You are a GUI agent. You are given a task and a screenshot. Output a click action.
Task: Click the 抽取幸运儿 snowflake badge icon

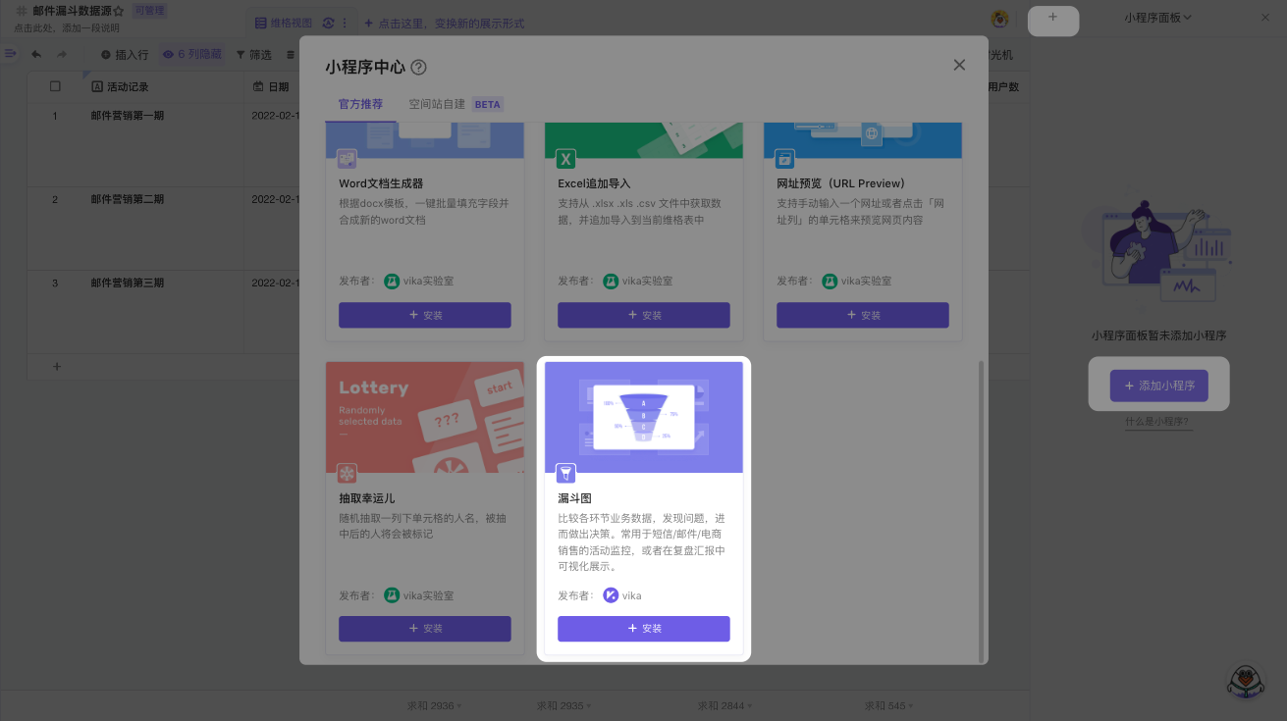click(348, 474)
